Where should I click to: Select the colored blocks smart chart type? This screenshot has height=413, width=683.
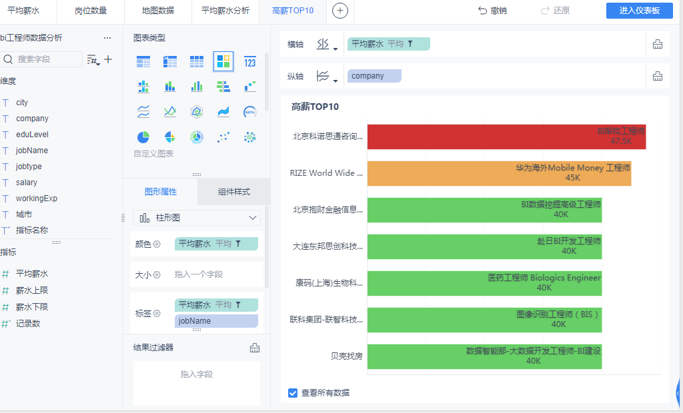[x=223, y=61]
